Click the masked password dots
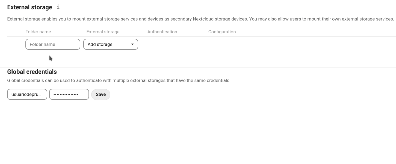396x164 pixels. pos(66,94)
